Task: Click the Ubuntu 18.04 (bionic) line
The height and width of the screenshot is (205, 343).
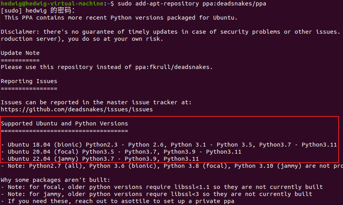Action: (169, 145)
